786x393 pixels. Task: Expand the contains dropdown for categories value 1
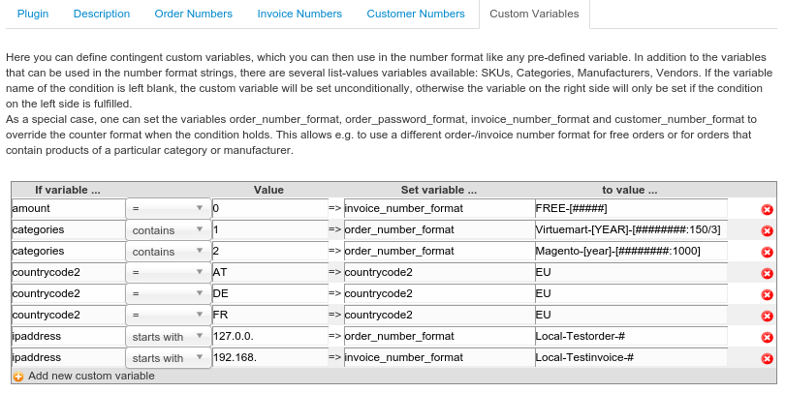(x=167, y=229)
